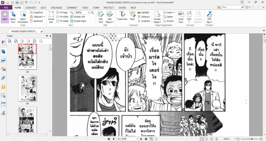
Task: Open the status bar zoom dropdown
Action: point(235,139)
